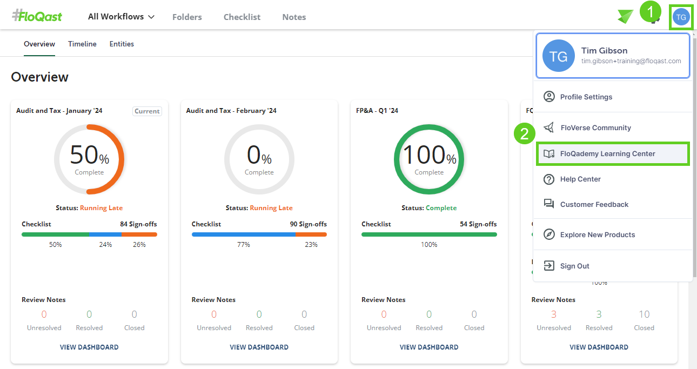Choose Customer Feedback in the user menu
Viewport: 697px width, 369px height.
tap(613, 204)
